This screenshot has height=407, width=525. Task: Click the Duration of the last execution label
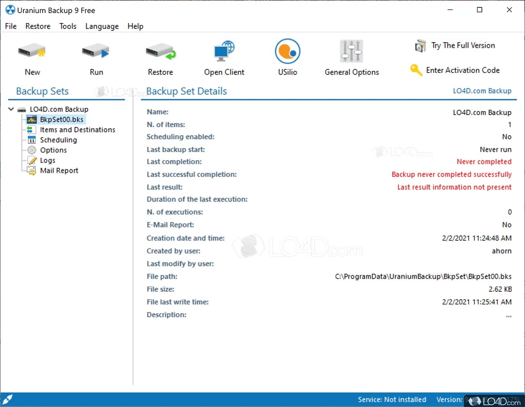click(197, 200)
